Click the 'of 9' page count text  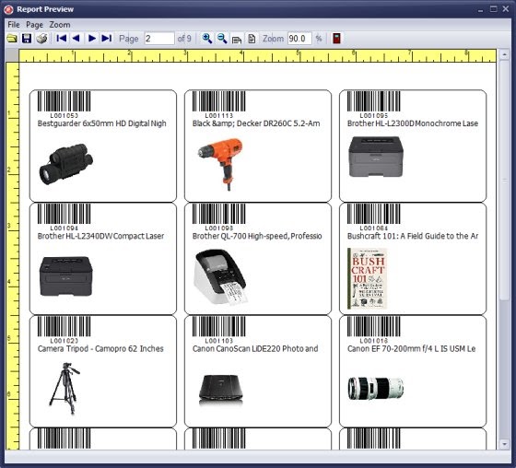184,39
